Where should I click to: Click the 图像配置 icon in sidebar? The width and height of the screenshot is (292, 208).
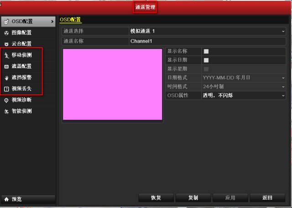[6, 33]
